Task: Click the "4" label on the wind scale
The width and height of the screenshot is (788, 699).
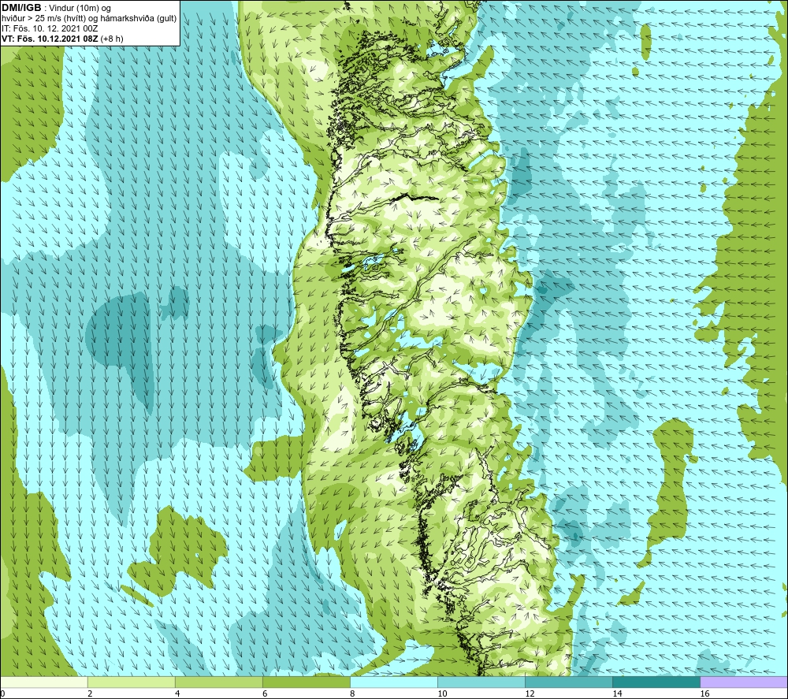Action: click(177, 694)
